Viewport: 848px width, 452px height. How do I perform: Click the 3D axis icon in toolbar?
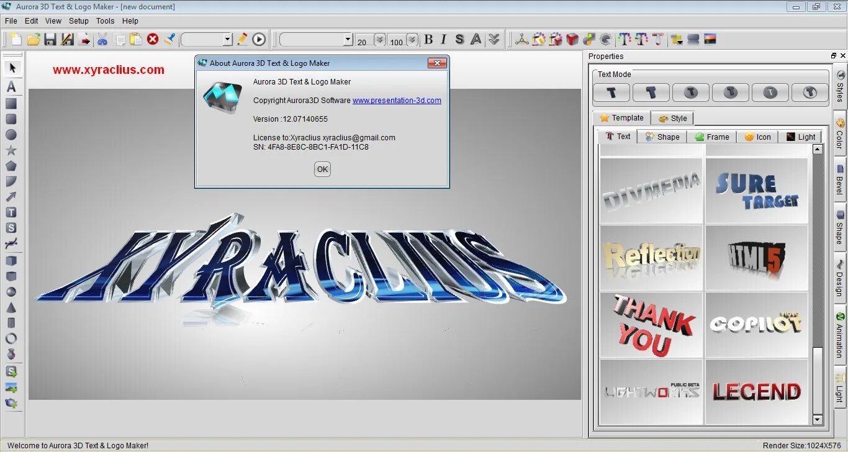click(x=522, y=40)
